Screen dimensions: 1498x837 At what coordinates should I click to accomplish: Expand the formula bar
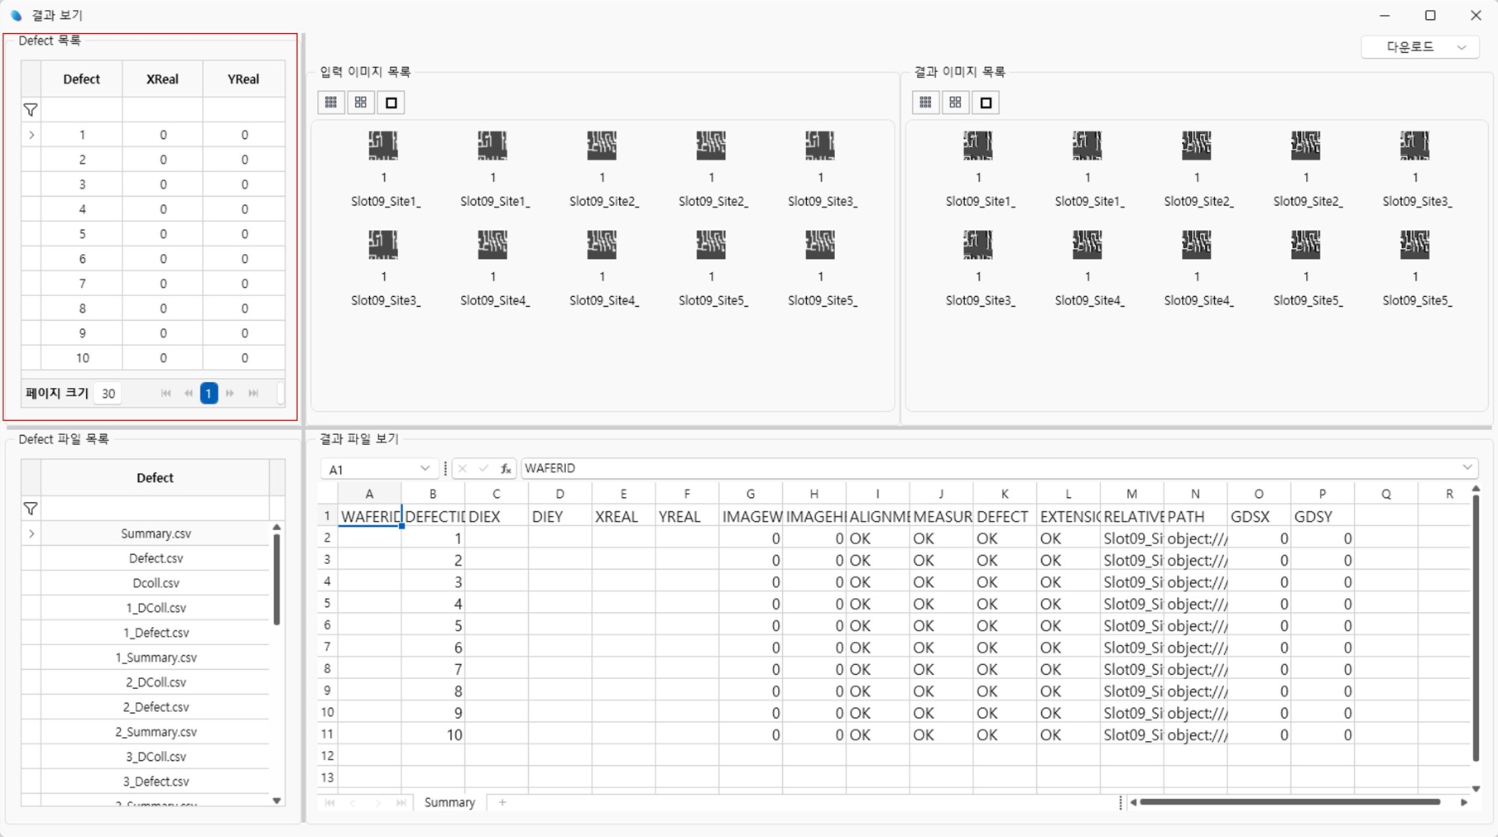[1467, 468]
